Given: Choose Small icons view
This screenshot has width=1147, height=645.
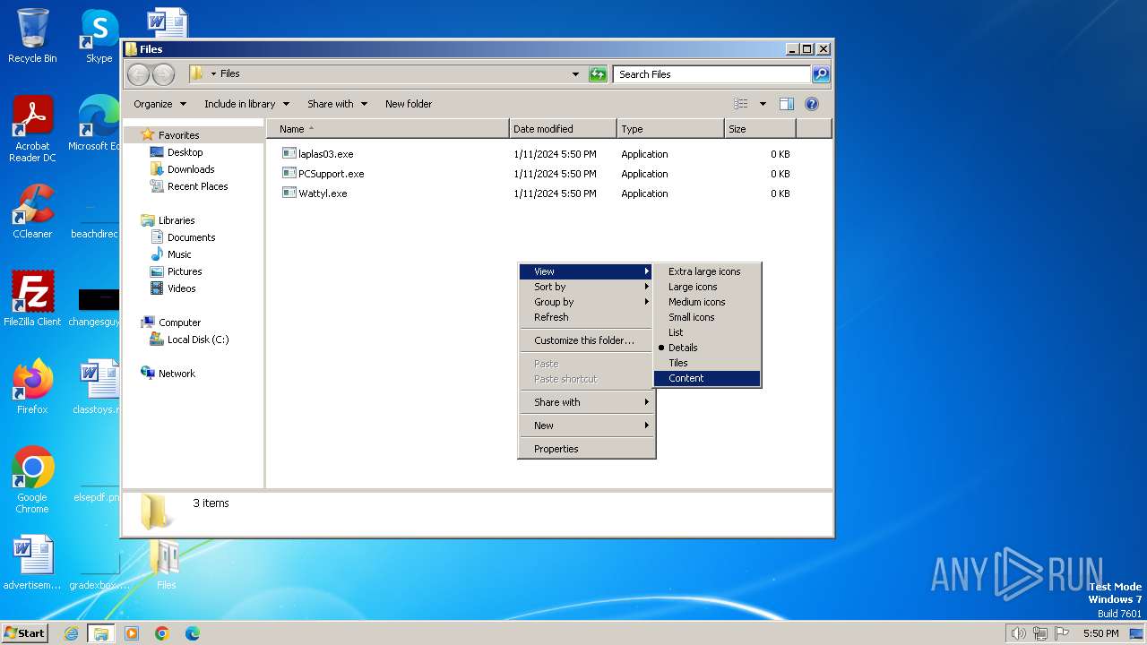Looking at the screenshot, I should point(707,317).
